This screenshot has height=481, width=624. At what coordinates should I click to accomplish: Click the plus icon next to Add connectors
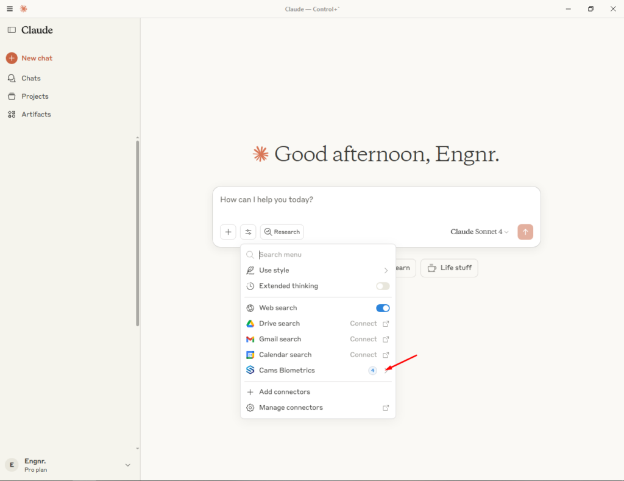[x=250, y=392]
